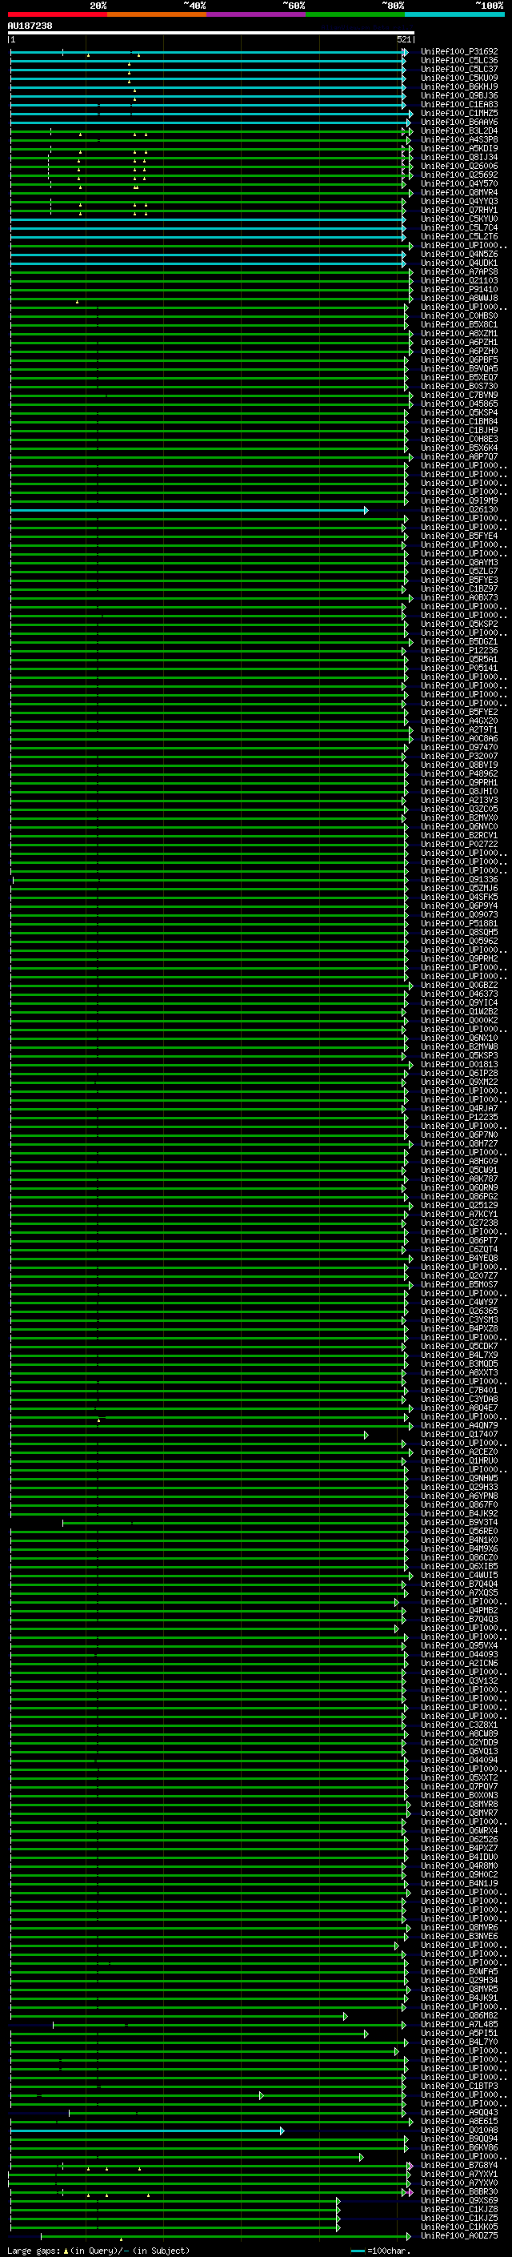Select hit label UniRef100_C7B401

[458, 1391]
